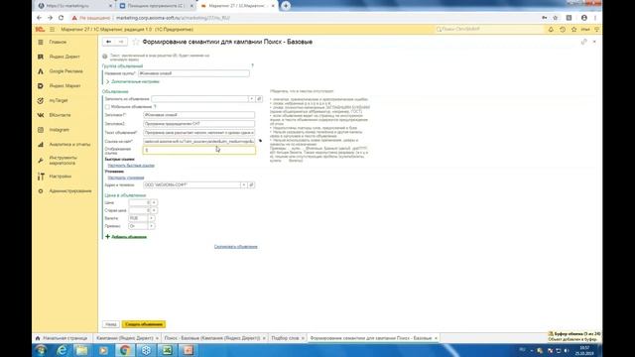Click into Заголовок2 field
This screenshot has height=357, width=635.
click(198, 124)
